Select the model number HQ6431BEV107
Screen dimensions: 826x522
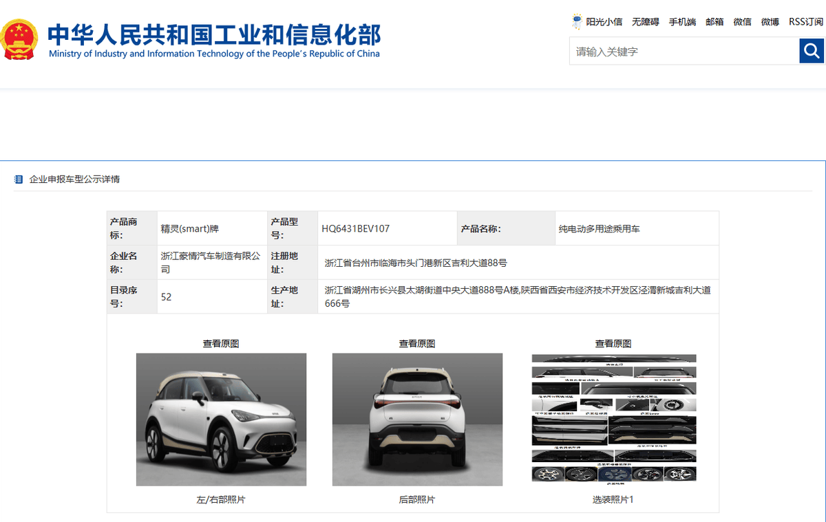point(355,228)
